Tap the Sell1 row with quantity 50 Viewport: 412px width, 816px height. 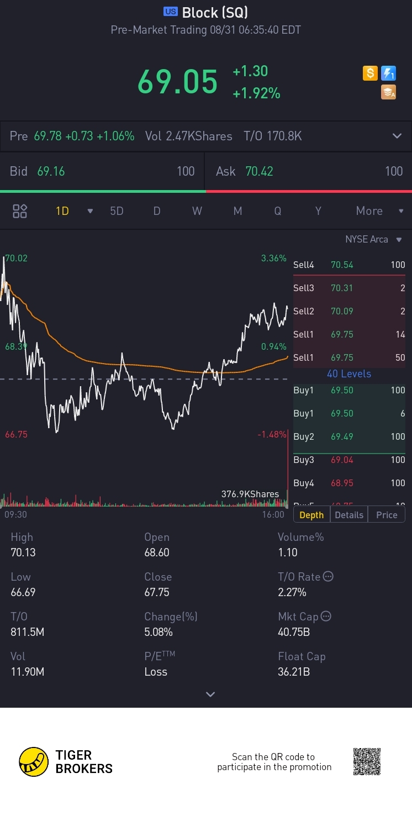coord(349,357)
